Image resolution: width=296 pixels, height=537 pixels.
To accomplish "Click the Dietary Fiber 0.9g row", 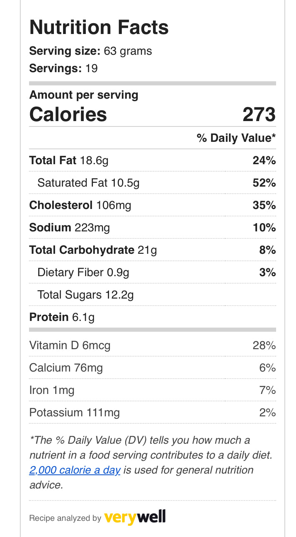I will pos(83,272).
